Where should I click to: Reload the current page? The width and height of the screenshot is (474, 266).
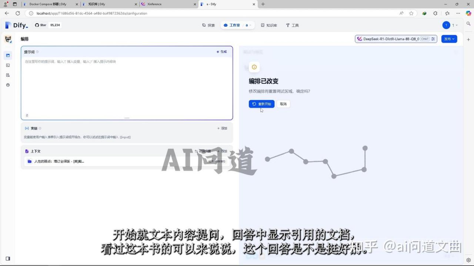[17, 13]
